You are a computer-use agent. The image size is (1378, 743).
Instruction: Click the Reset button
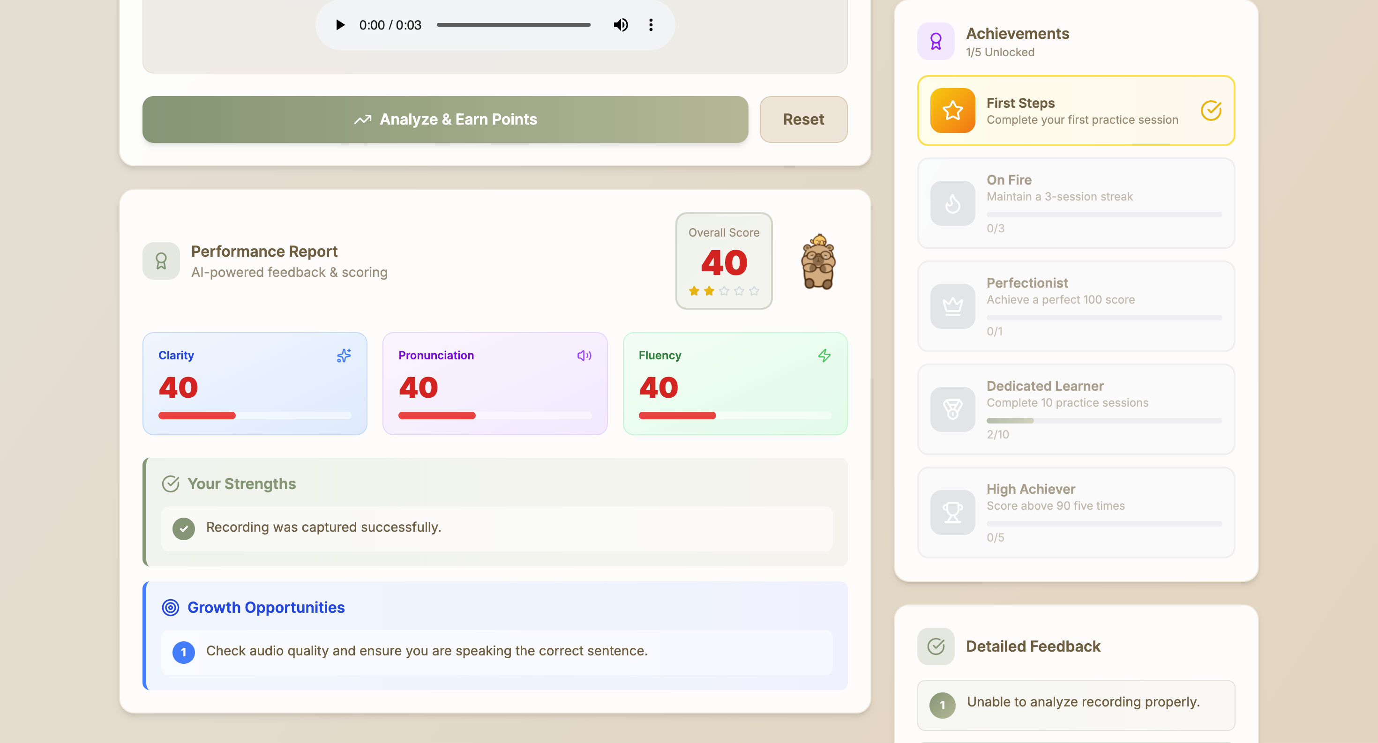point(803,119)
